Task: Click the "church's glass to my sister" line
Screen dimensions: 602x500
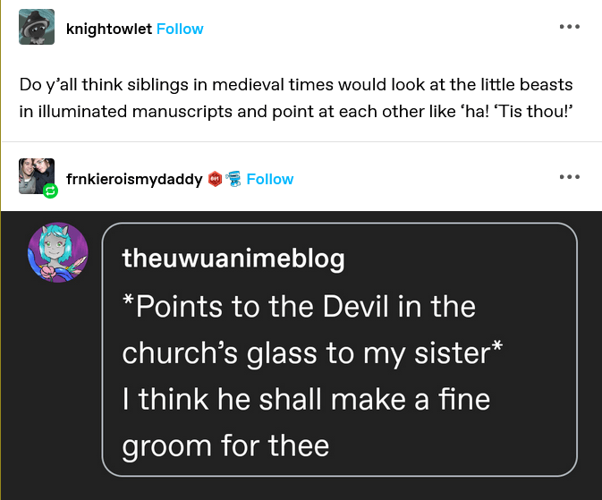Action: 311,352
